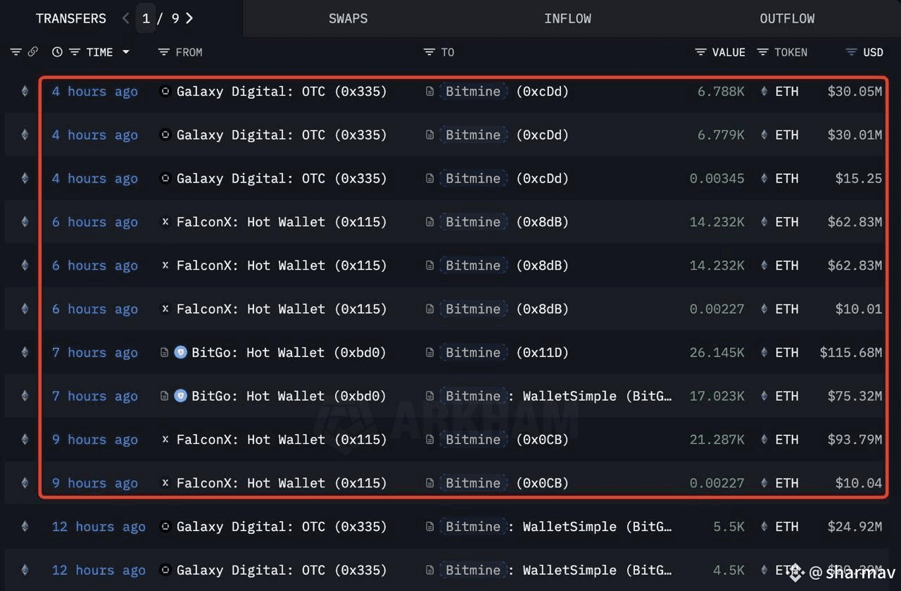Switch to the INFLOW tab

(567, 18)
